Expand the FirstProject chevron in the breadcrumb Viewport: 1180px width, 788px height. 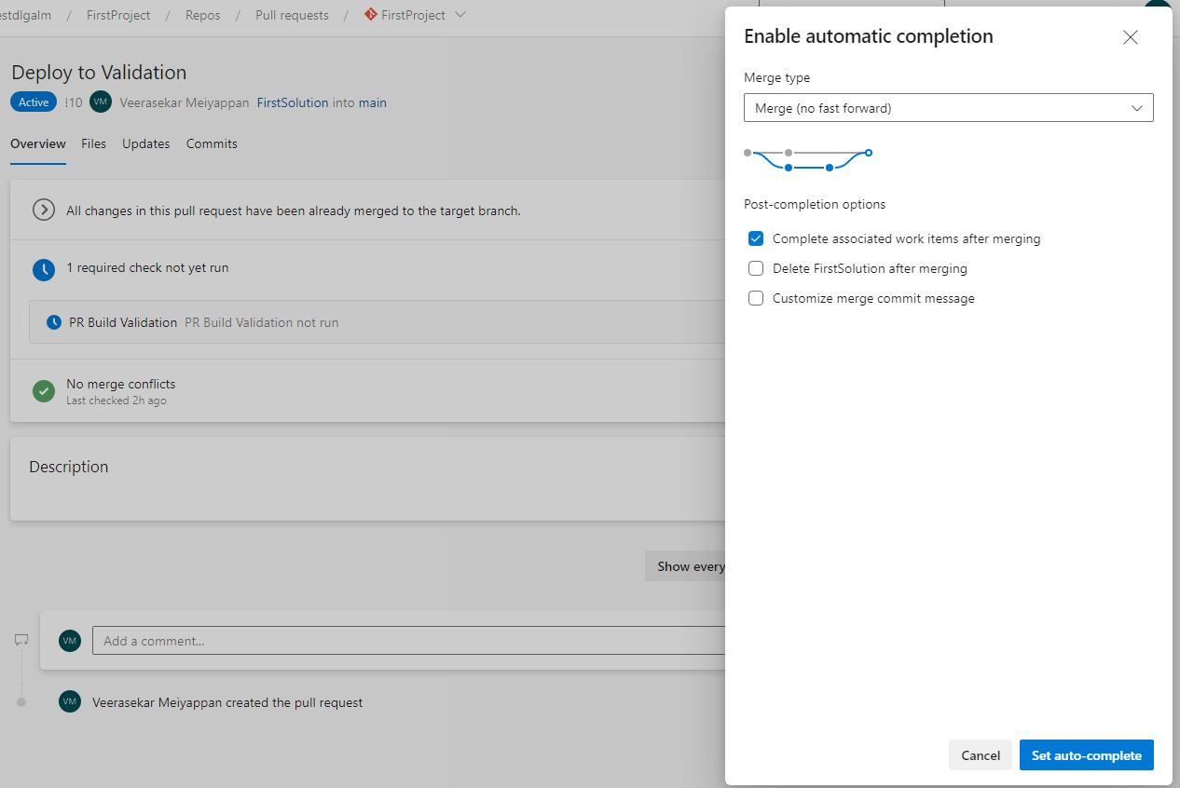pyautogui.click(x=459, y=15)
